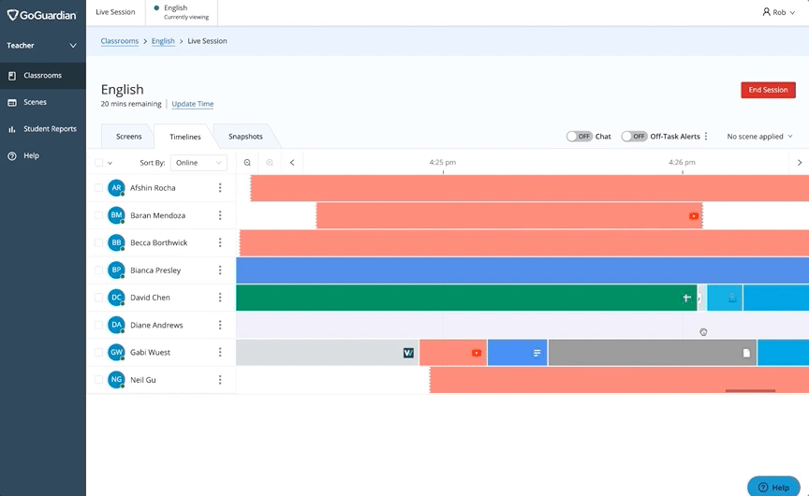
Task: Enable the Off-Task Alerts toggle
Action: (634, 137)
